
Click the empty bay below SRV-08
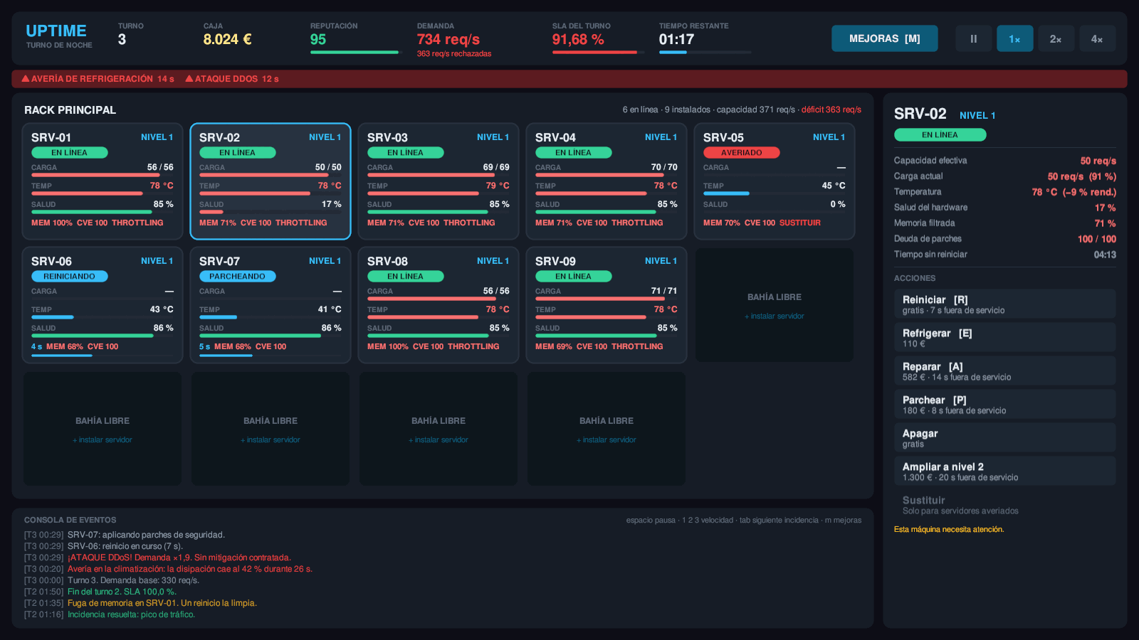pyautogui.click(x=439, y=429)
